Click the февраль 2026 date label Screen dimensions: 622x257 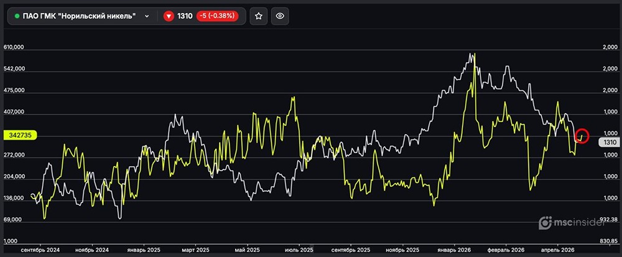[506, 250]
